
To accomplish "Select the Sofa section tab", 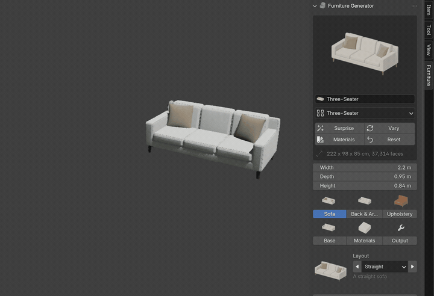I will pos(329,214).
